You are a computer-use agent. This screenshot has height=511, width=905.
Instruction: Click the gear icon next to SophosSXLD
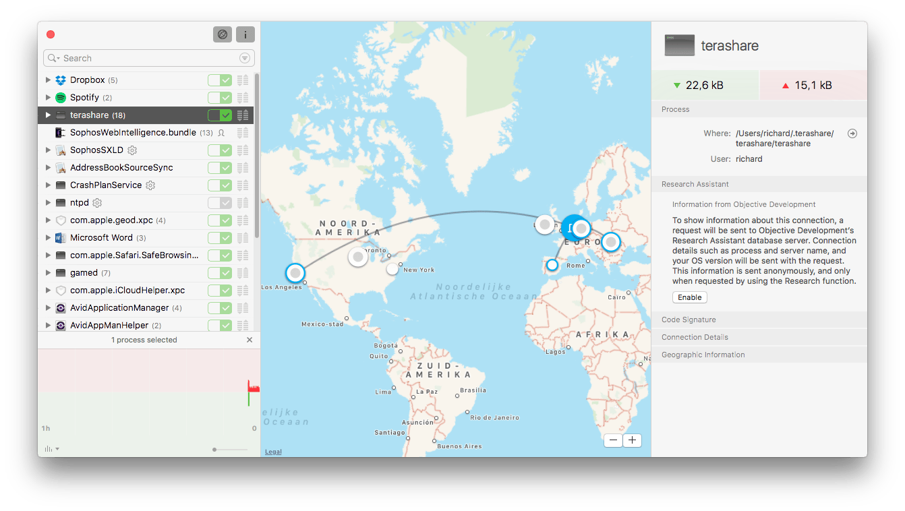tap(132, 150)
